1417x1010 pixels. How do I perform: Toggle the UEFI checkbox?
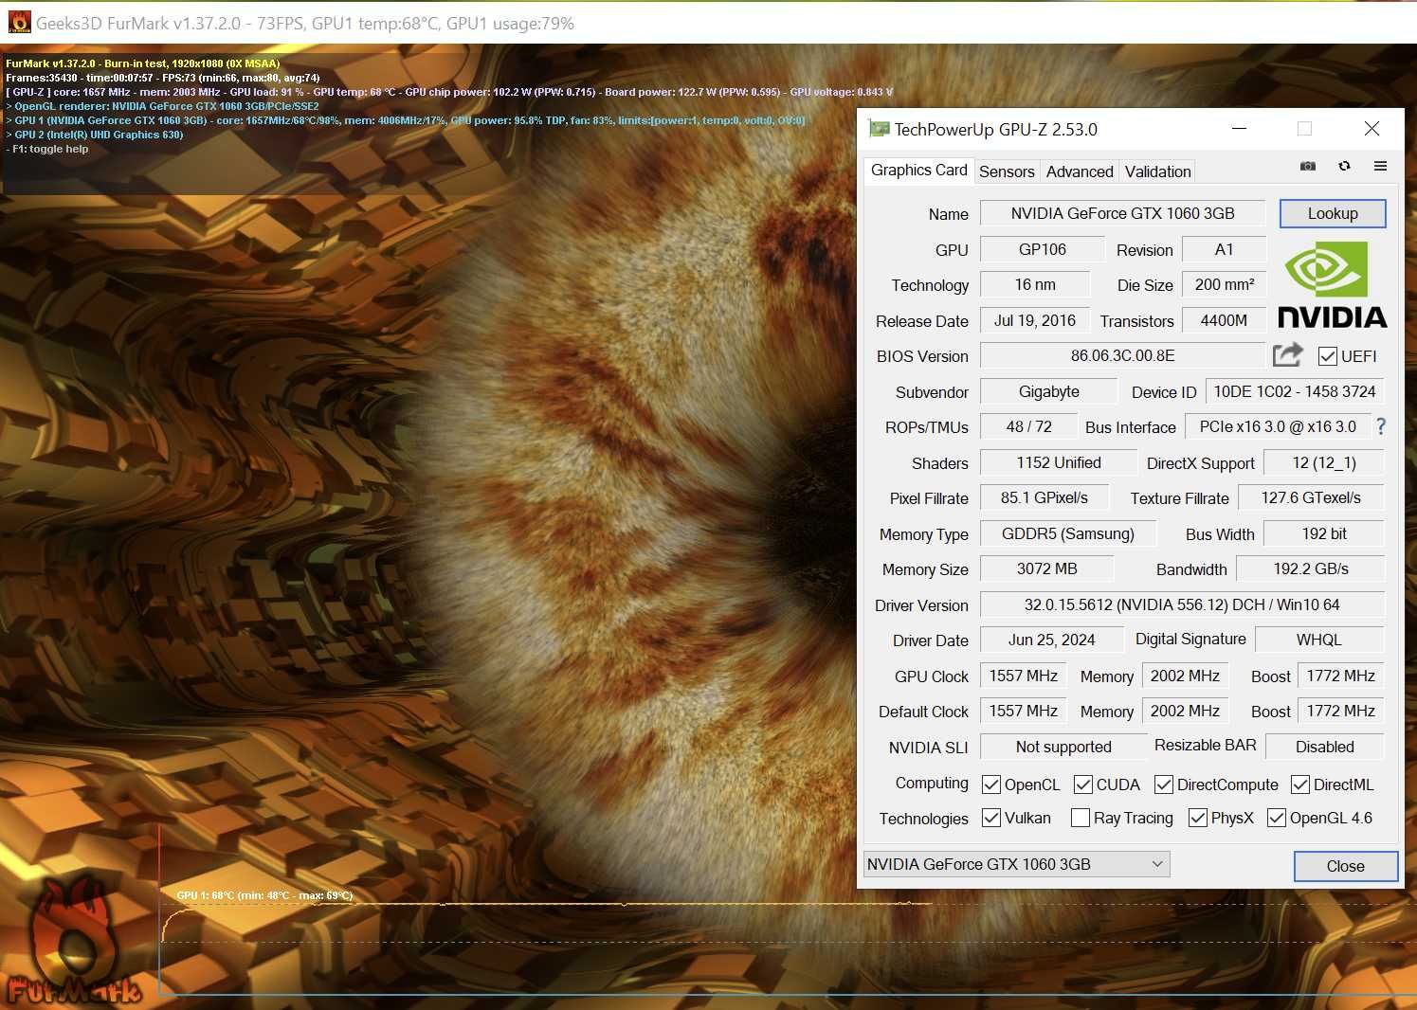[1328, 356]
